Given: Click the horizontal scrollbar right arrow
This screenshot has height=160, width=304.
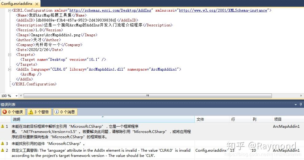Looking at the screenshot, I should 301,96.
